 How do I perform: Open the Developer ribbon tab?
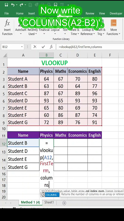pos(116,14)
